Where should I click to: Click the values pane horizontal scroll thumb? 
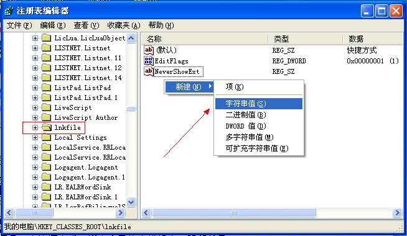(x=234, y=213)
